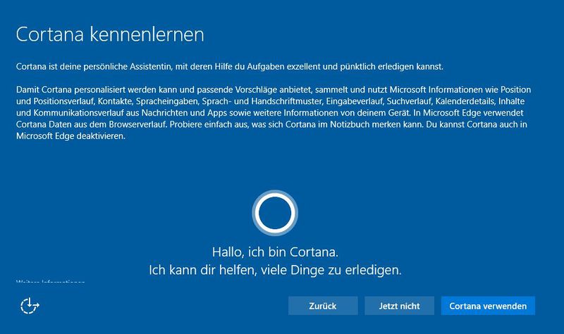Click the Cortana kennenlernen heading

coord(110,35)
